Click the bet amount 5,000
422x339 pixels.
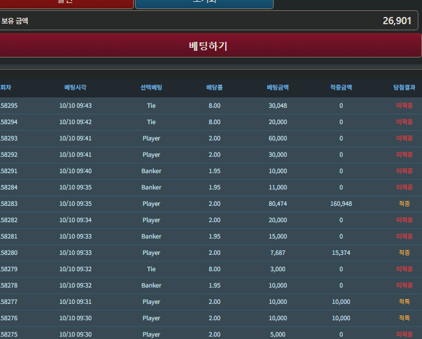(x=278, y=334)
